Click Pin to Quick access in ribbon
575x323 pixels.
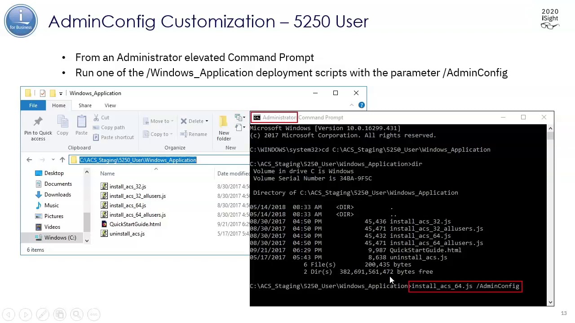[x=38, y=128]
